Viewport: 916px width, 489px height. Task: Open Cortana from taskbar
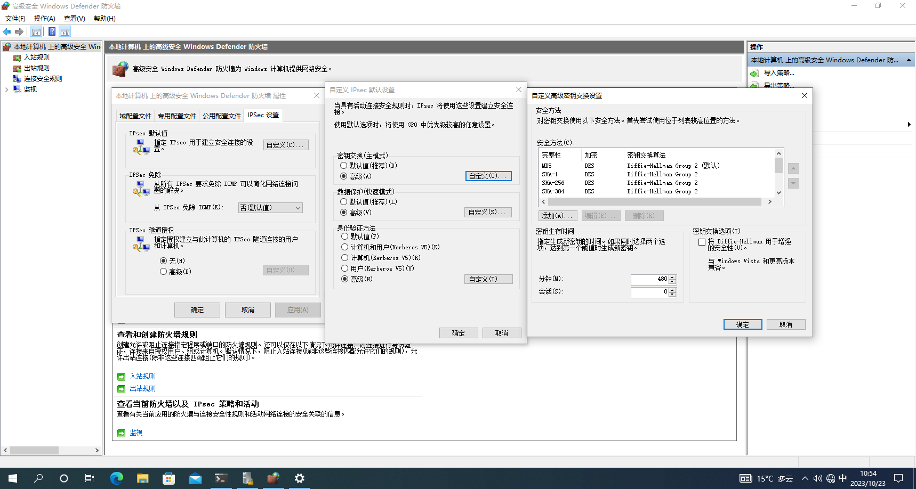(64, 478)
